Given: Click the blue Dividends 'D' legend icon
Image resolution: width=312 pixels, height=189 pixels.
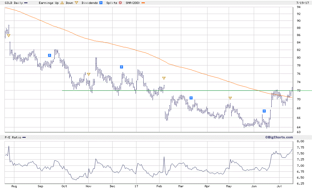Looking at the screenshot, I should click(x=101, y=3).
